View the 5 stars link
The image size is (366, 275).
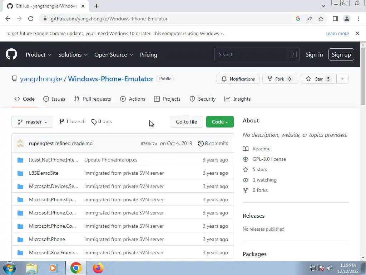click(x=255, y=169)
